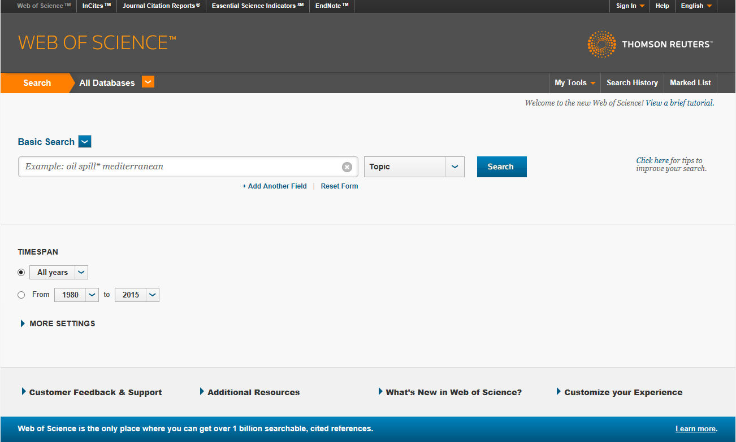Image resolution: width=736 pixels, height=442 pixels.
Task: Open the Help link in top bar
Action: tap(662, 6)
